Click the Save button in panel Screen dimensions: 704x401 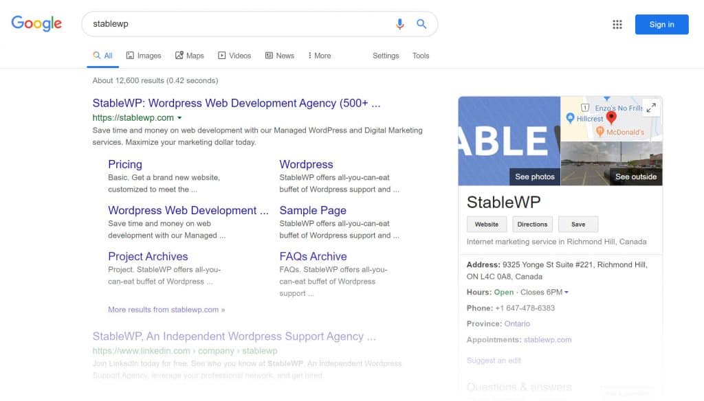(577, 225)
